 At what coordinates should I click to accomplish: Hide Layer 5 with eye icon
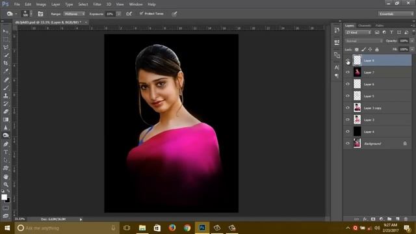348,96
